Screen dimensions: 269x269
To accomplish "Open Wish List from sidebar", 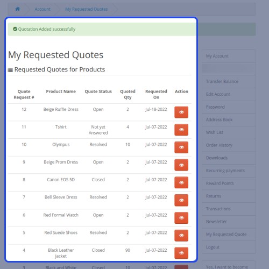I will tap(229, 132).
